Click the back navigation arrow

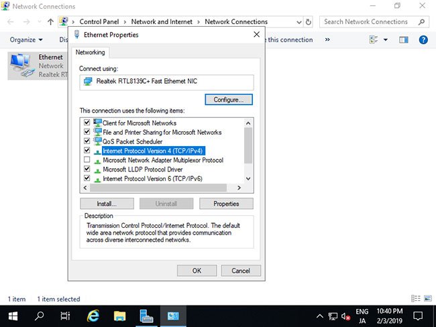click(x=11, y=21)
